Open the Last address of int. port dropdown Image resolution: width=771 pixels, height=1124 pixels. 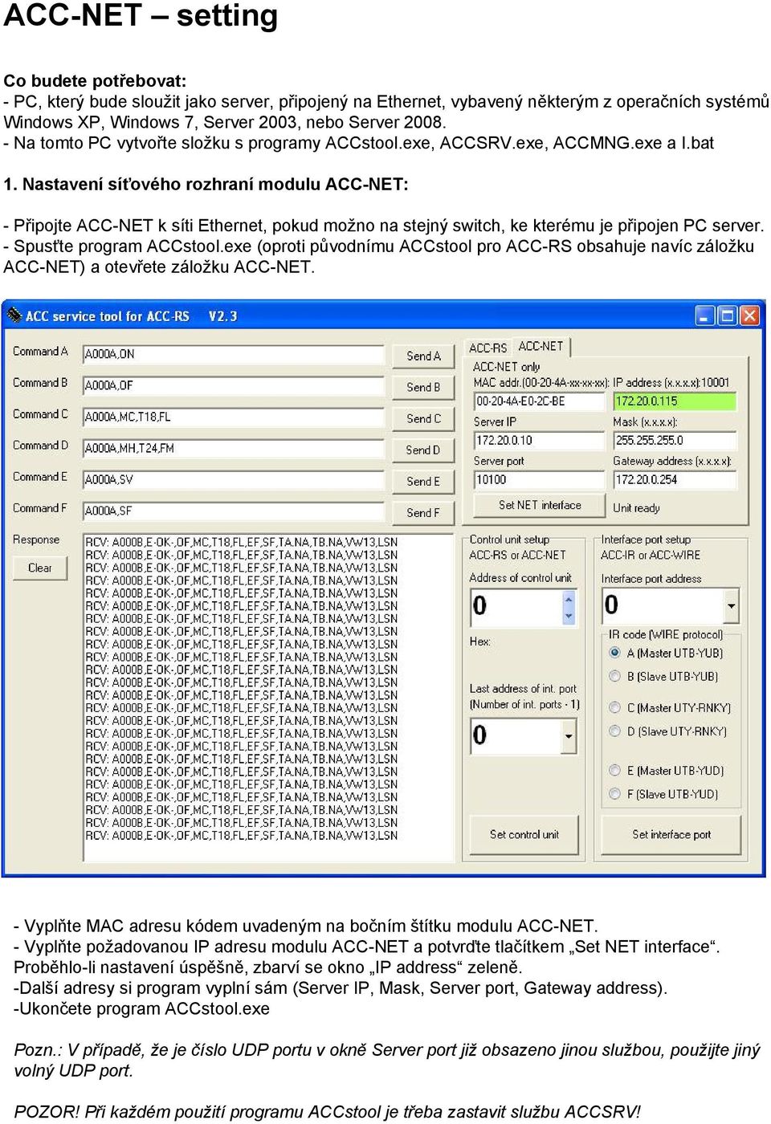(569, 735)
